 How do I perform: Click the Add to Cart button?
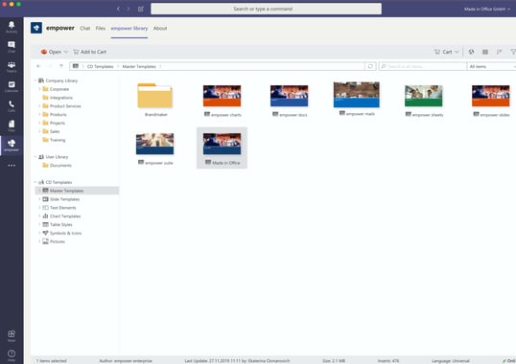[x=90, y=52]
